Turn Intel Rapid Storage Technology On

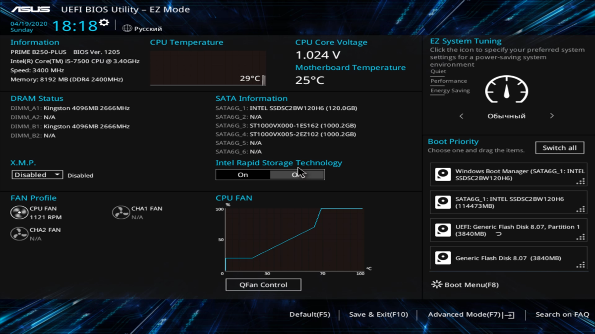point(243,175)
